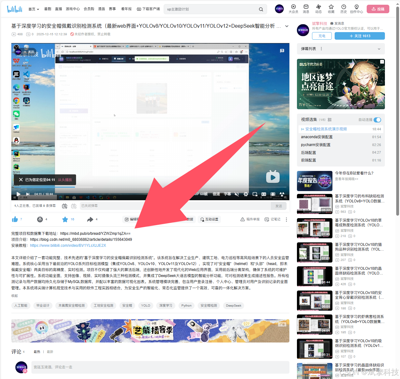Enable picture-in-picture mode icon
The width and height of the screenshot is (400, 379).
pyautogui.click(x=255, y=194)
